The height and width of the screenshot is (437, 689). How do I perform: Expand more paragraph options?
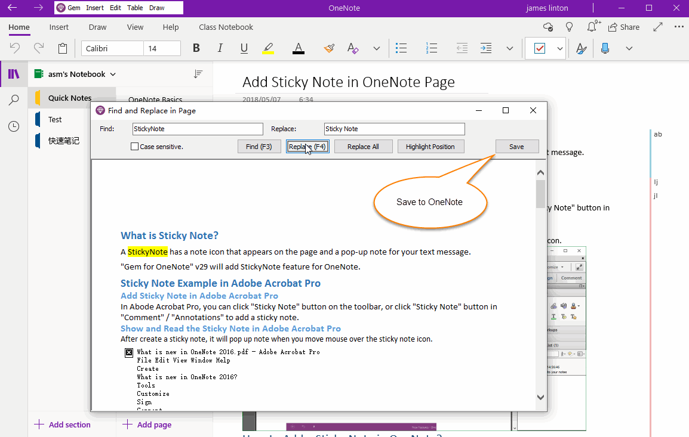(x=510, y=48)
